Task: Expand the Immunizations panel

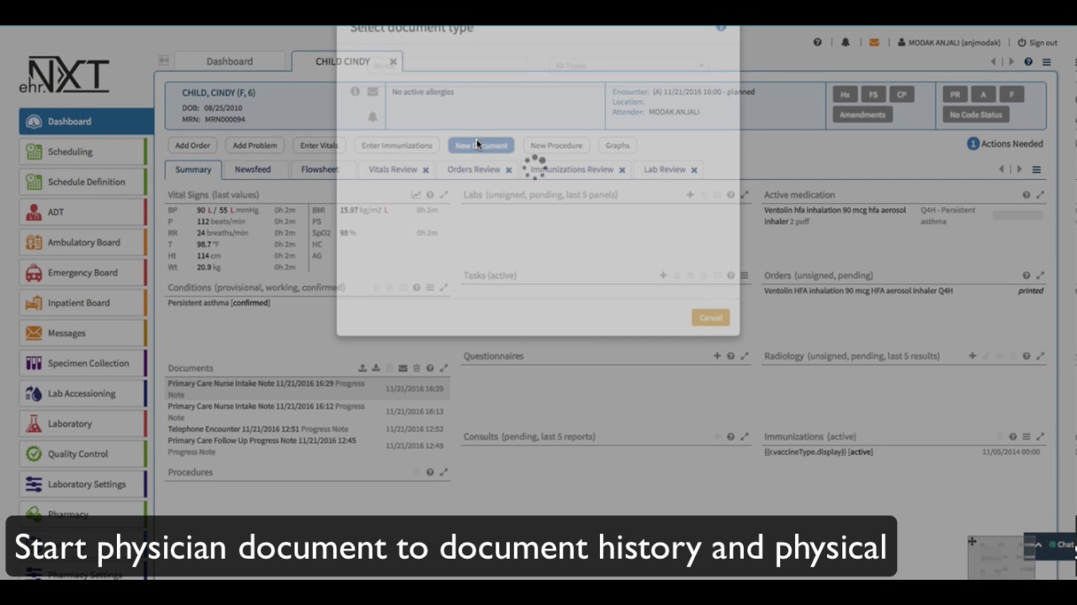Action: click(1040, 437)
